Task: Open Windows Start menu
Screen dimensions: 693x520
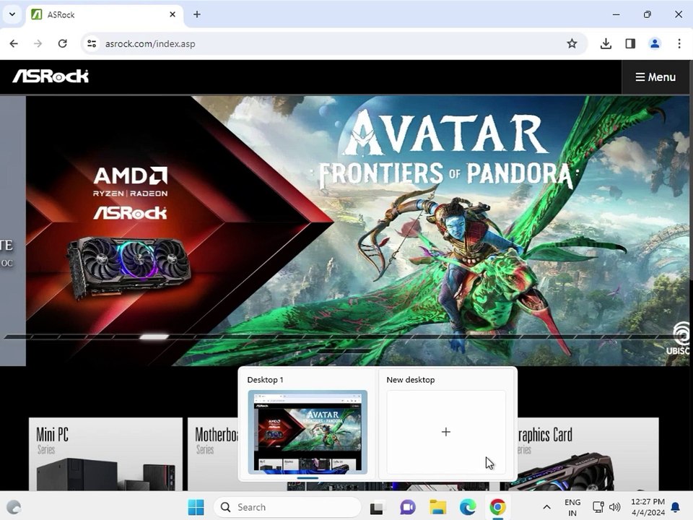Action: click(196, 507)
